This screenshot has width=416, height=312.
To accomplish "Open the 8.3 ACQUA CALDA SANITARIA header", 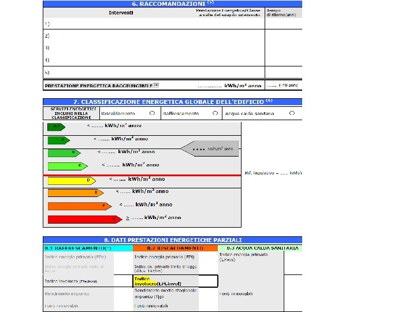I will [x=260, y=248].
